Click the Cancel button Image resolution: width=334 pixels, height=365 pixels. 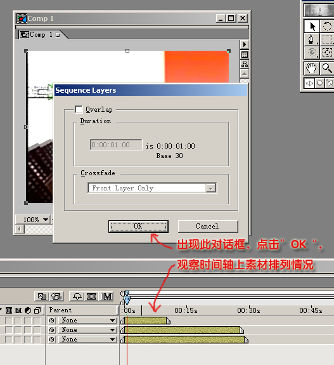pyautogui.click(x=208, y=226)
